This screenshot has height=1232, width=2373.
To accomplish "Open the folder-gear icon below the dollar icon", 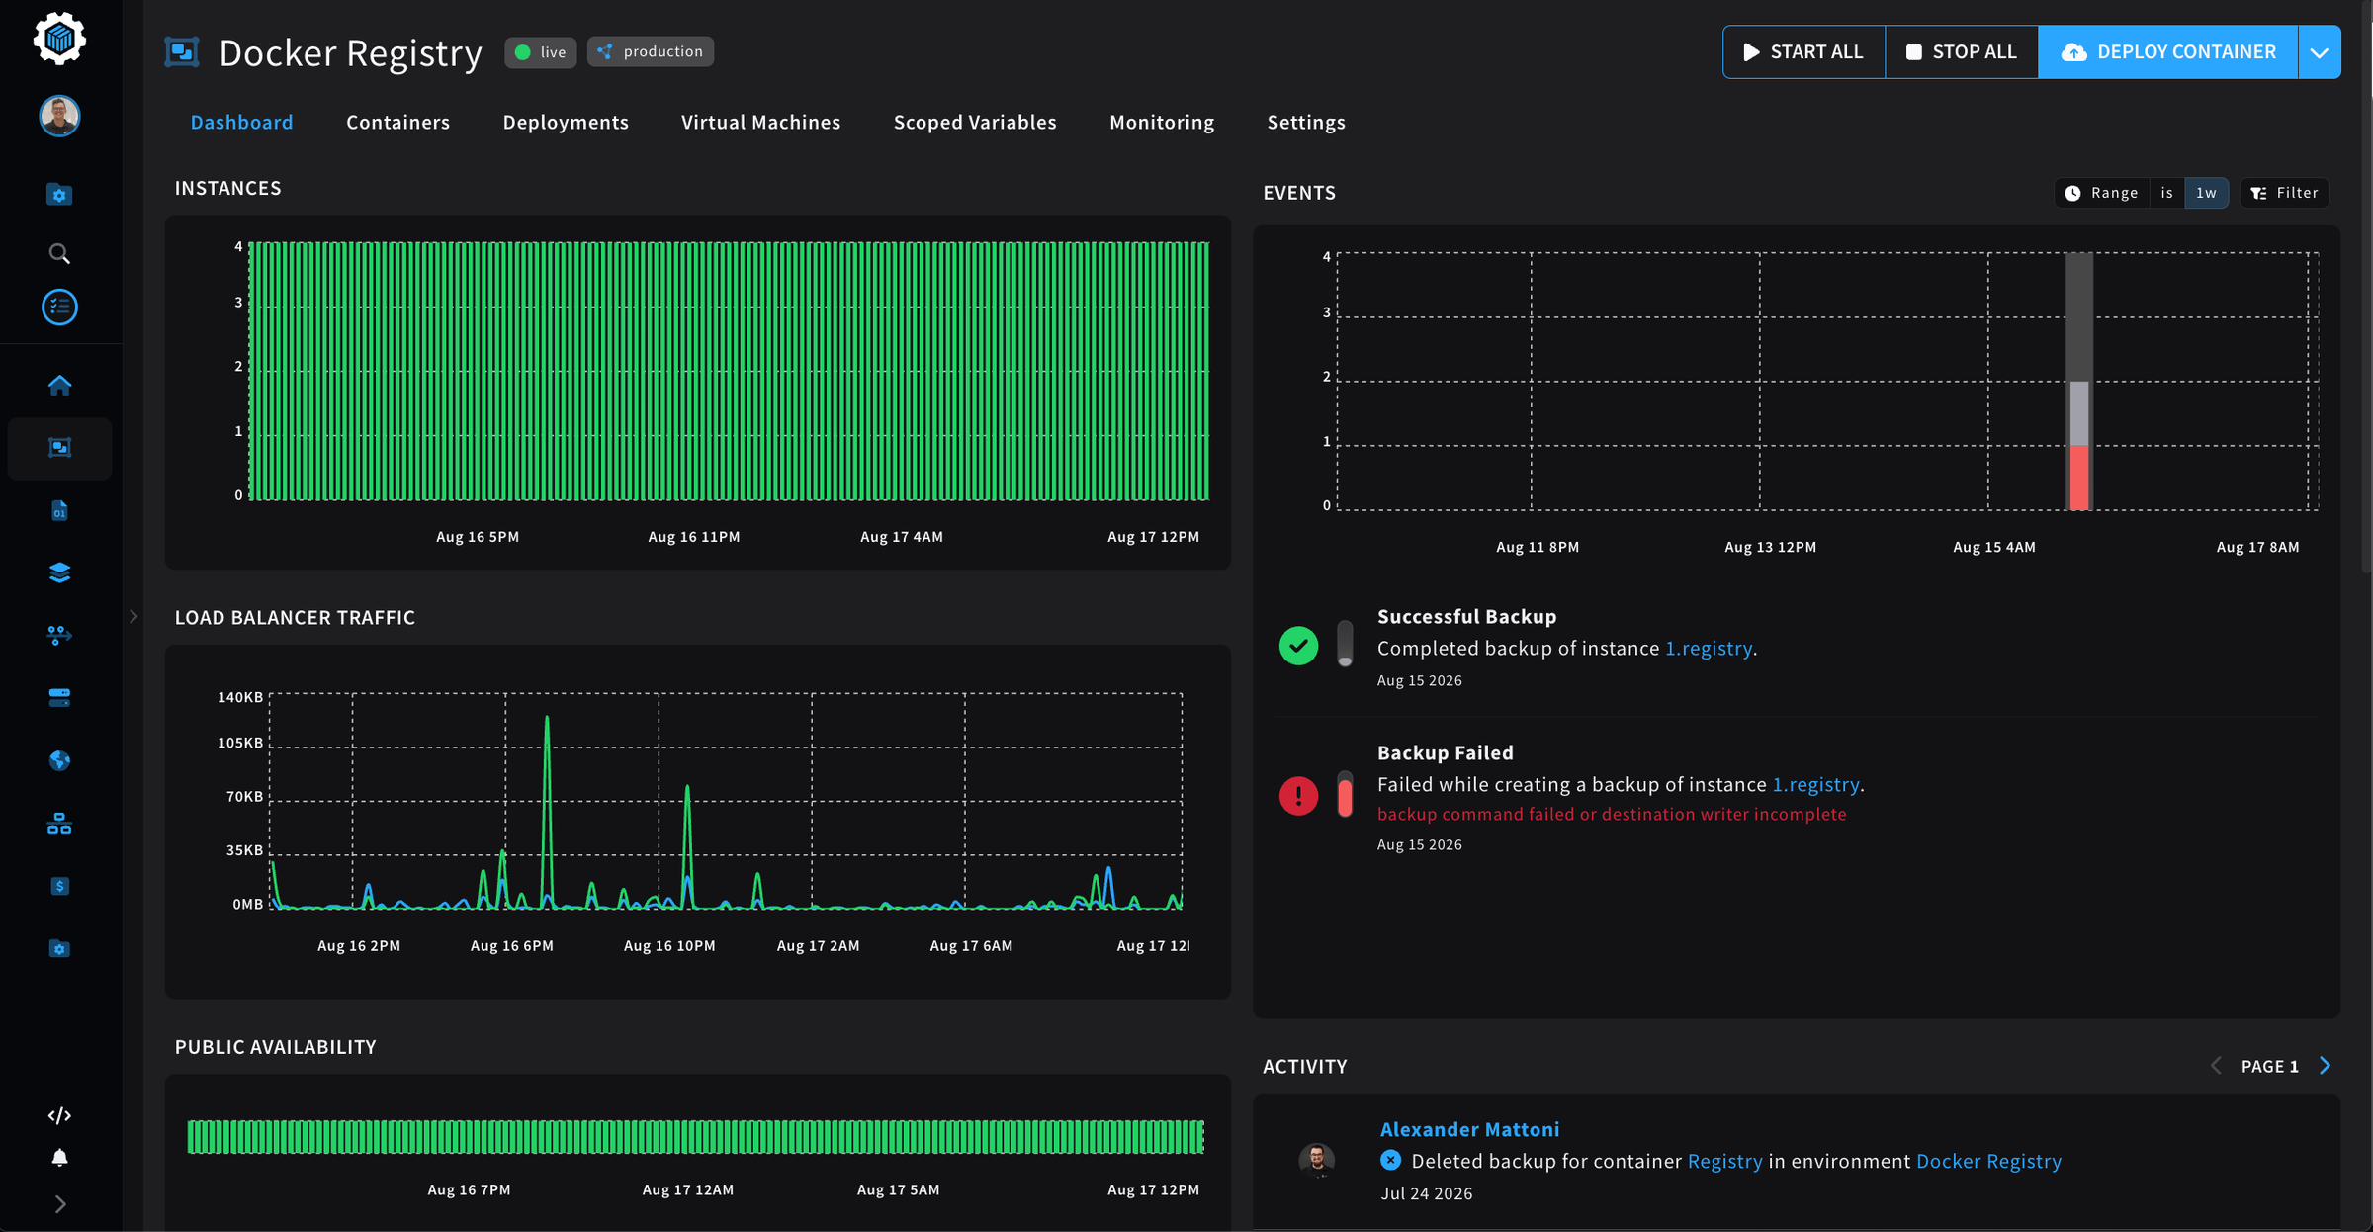I will [x=59, y=949].
